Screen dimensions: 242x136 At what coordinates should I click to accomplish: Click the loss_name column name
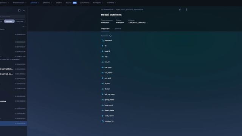click(109, 105)
